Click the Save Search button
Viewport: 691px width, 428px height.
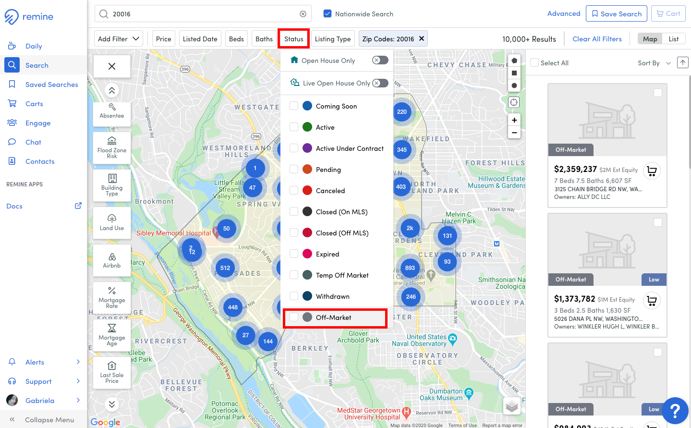tap(617, 13)
